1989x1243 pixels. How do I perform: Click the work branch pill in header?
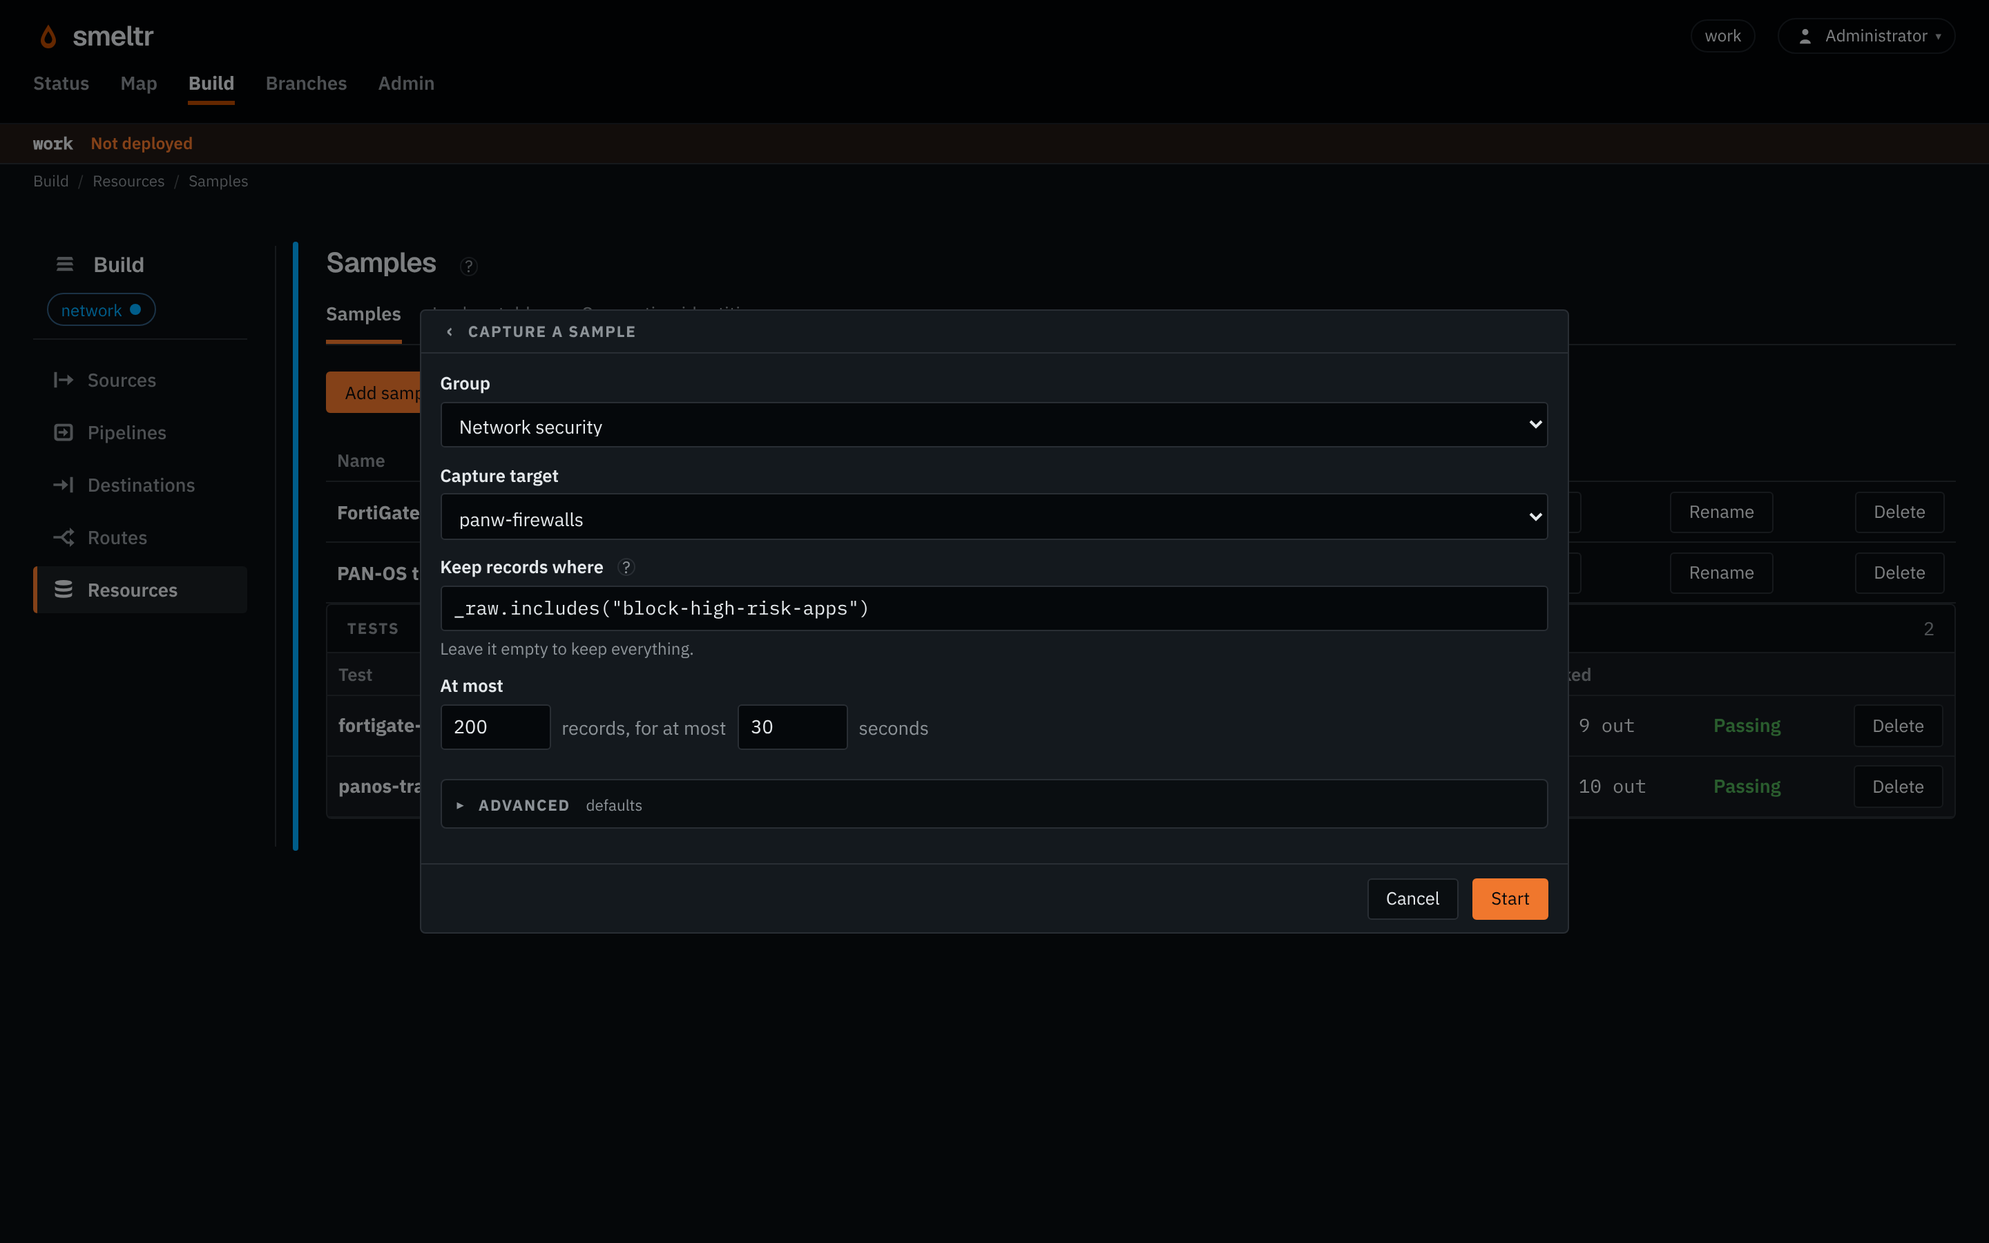pos(1722,36)
